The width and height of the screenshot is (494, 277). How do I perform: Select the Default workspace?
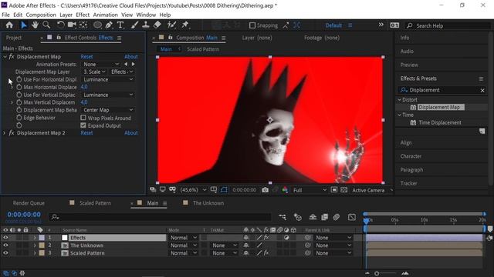click(x=333, y=25)
